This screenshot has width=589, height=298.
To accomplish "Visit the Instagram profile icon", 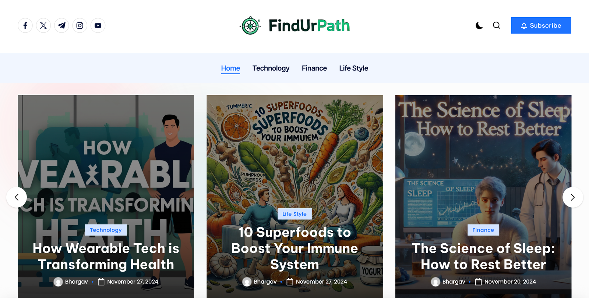I will 80,25.
